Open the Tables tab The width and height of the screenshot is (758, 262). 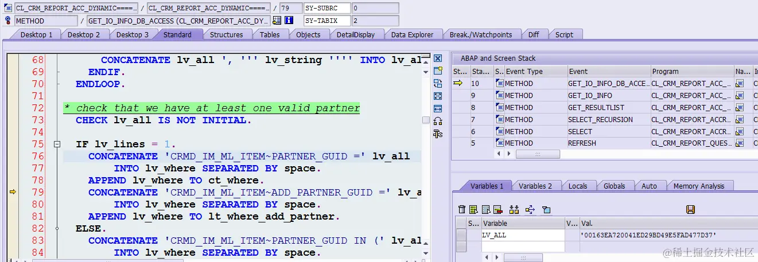[x=270, y=34]
